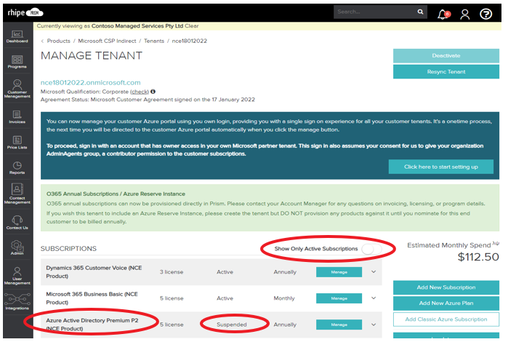Viewport: 508px width, 350px height.
Task: Open Price Lists in sidebar
Action: [17, 143]
